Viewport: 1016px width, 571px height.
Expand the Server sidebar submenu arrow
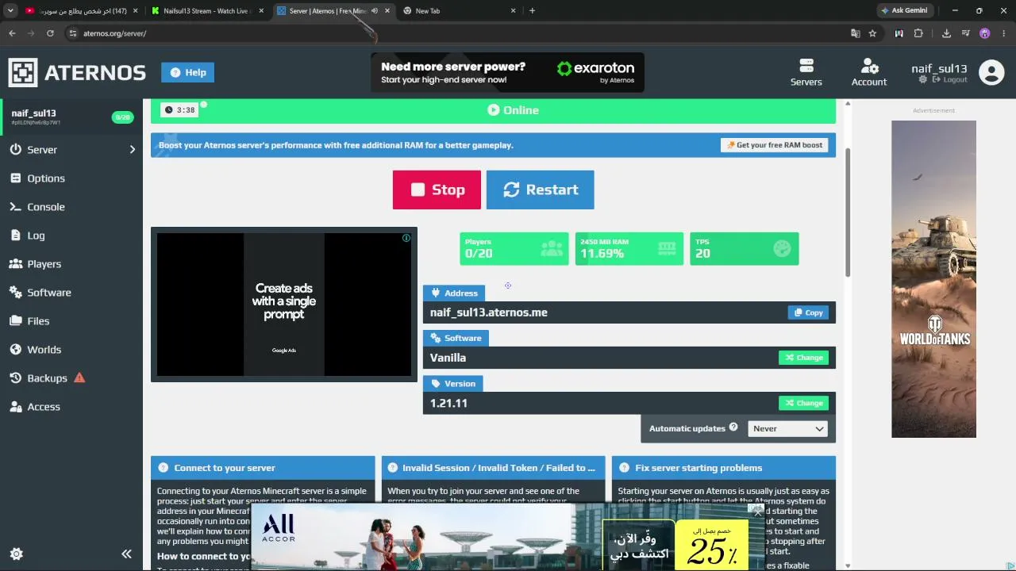[132, 150]
